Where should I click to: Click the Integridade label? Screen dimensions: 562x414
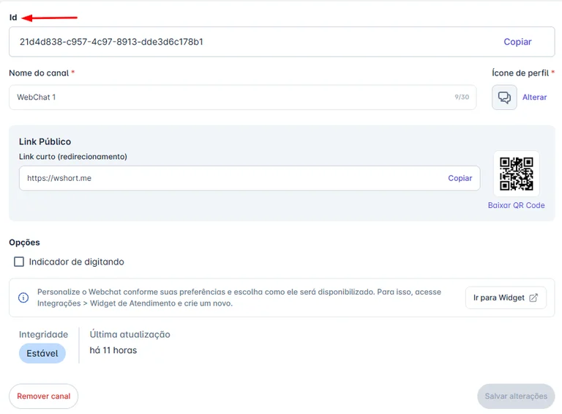pyautogui.click(x=43, y=334)
